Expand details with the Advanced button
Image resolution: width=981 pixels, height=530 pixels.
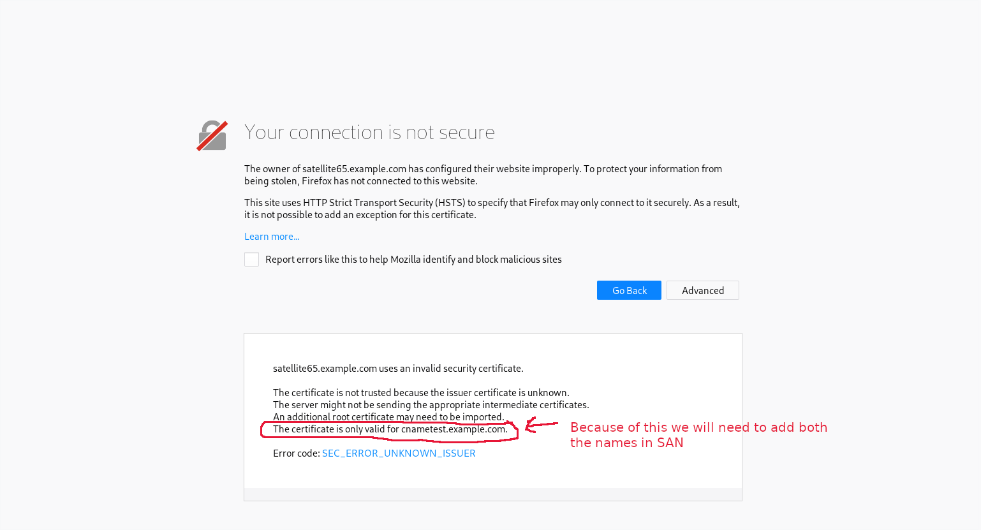point(703,290)
